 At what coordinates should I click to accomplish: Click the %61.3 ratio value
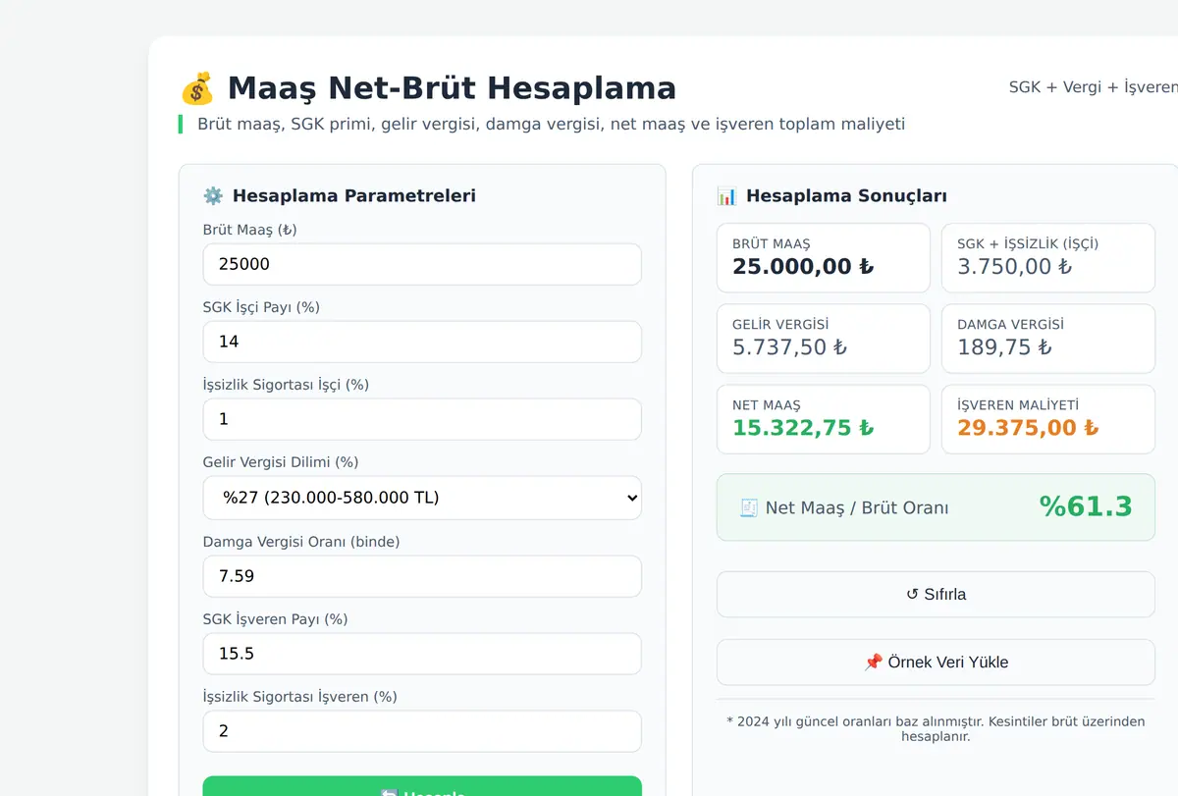(x=1086, y=506)
